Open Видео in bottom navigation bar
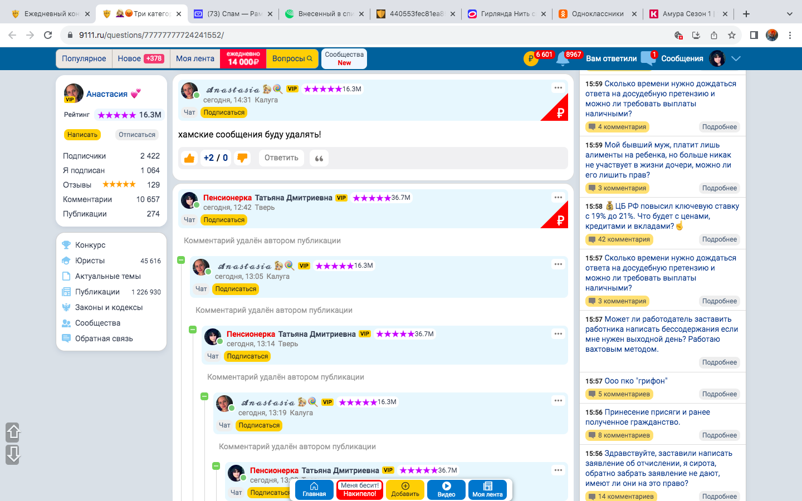The width and height of the screenshot is (802, 501). pyautogui.click(x=446, y=489)
